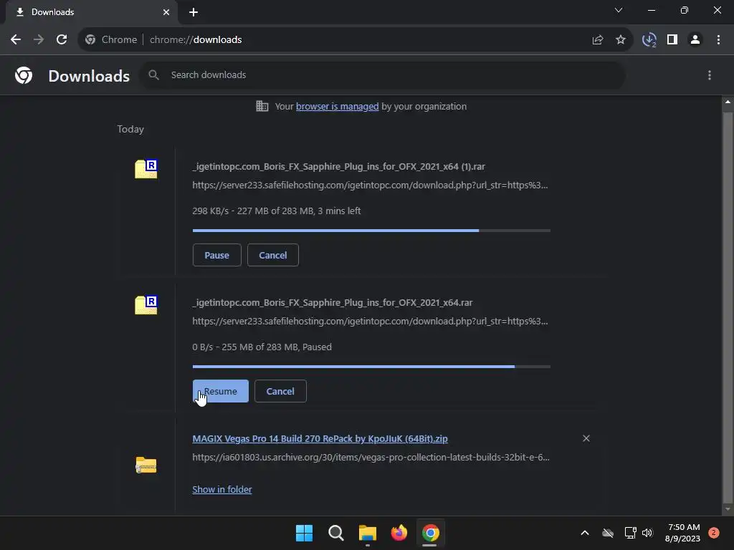Click Show in folder for MAGIX Vegas
The height and width of the screenshot is (550, 734).
coord(222,489)
